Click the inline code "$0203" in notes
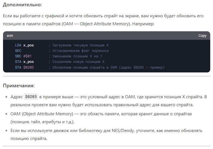 (x=31, y=97)
